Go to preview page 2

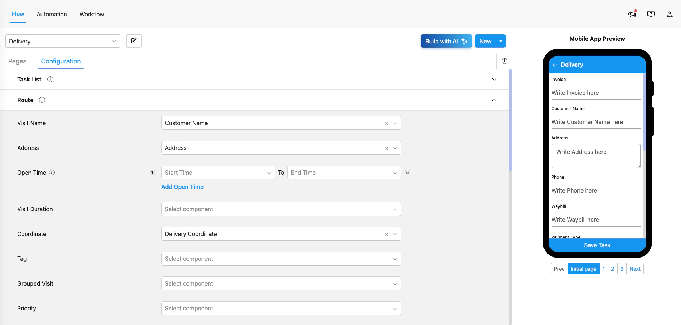(612, 269)
